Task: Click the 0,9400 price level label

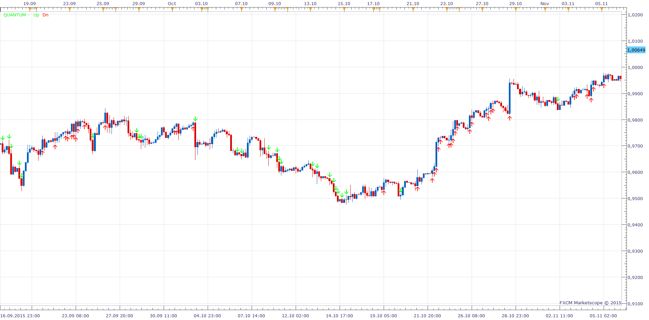Action: pos(635,225)
